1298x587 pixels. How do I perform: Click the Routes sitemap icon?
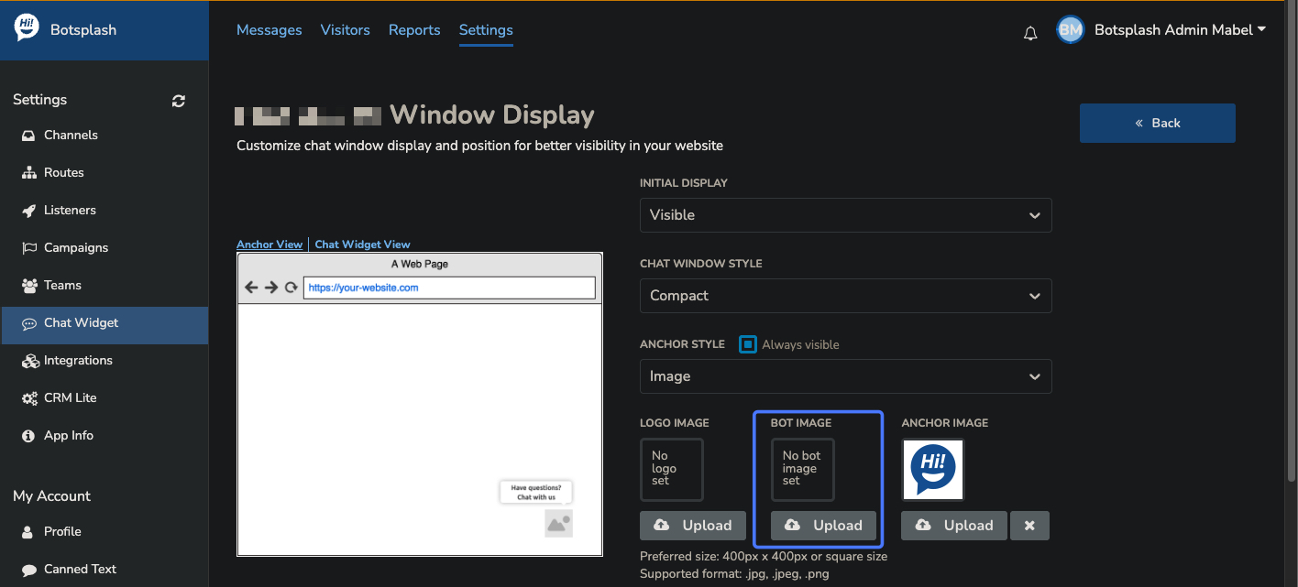[28, 173]
